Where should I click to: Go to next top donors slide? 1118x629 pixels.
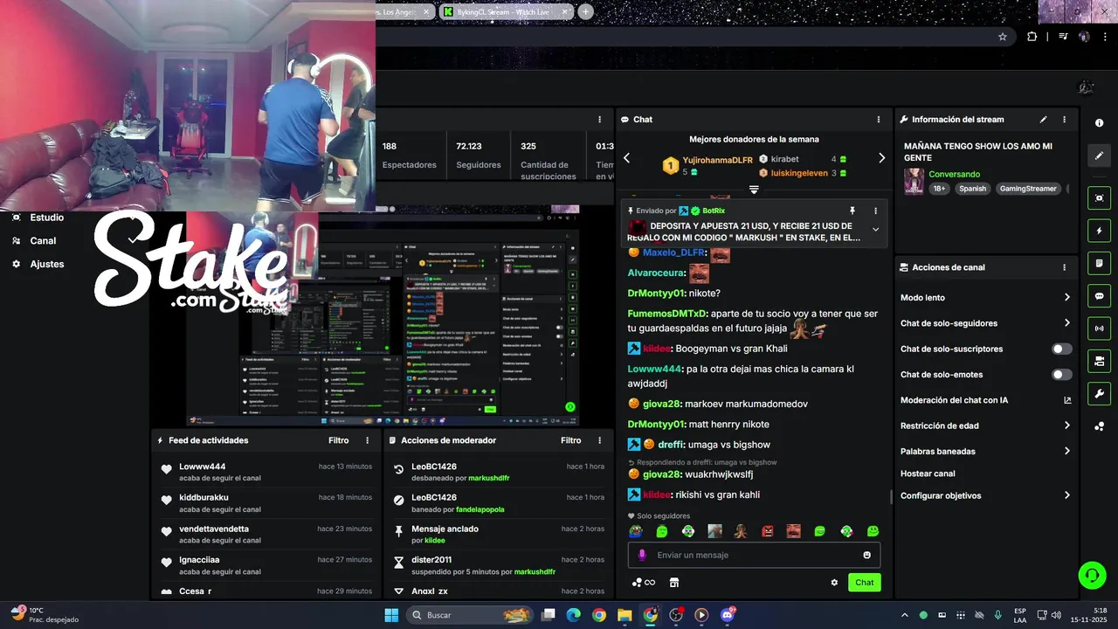(x=881, y=158)
